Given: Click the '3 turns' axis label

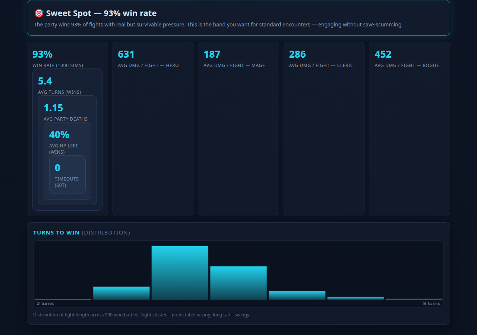Looking at the screenshot, I should pos(45,304).
